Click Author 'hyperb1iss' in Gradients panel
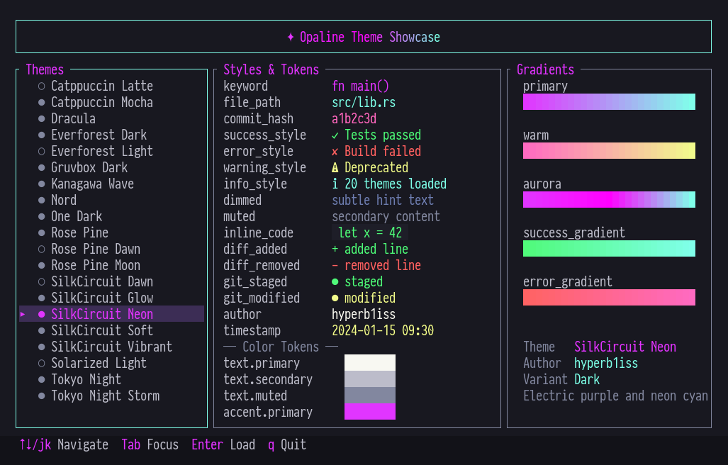 606,363
